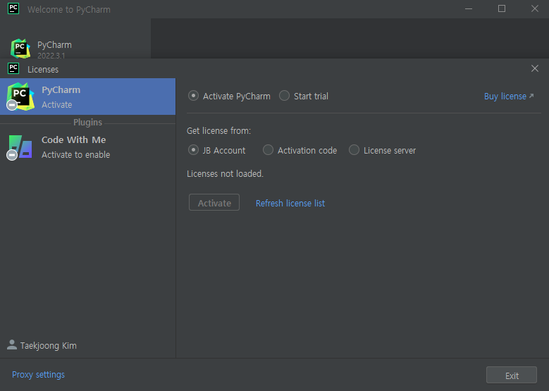Click the PyCharm product icon in Licenses list
The width and height of the screenshot is (549, 391).
pyautogui.click(x=20, y=97)
